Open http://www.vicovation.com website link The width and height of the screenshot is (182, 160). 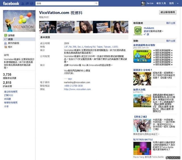coord(77,89)
